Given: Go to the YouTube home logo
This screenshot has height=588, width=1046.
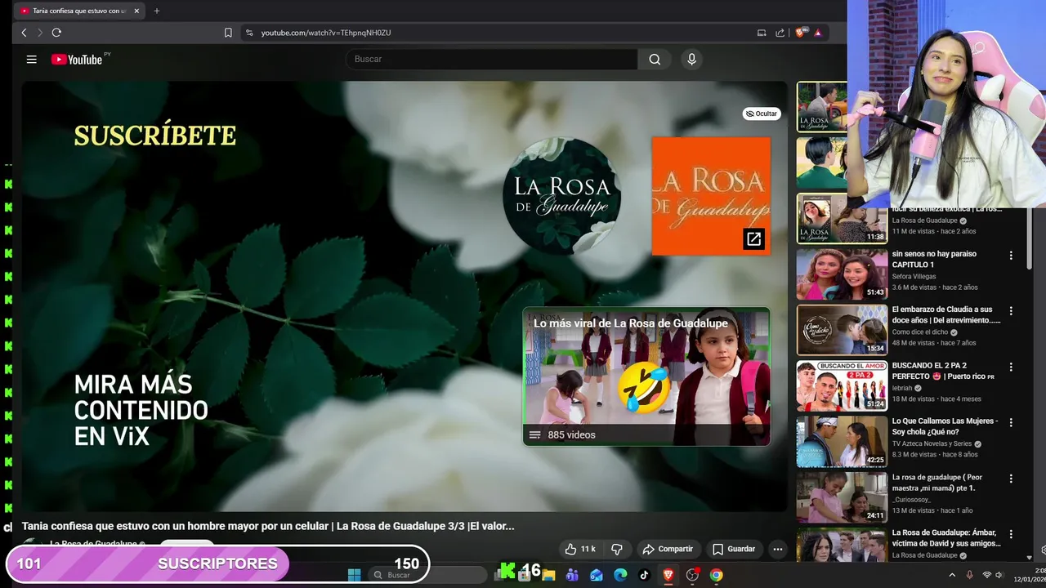Looking at the screenshot, I should pyautogui.click(x=77, y=60).
